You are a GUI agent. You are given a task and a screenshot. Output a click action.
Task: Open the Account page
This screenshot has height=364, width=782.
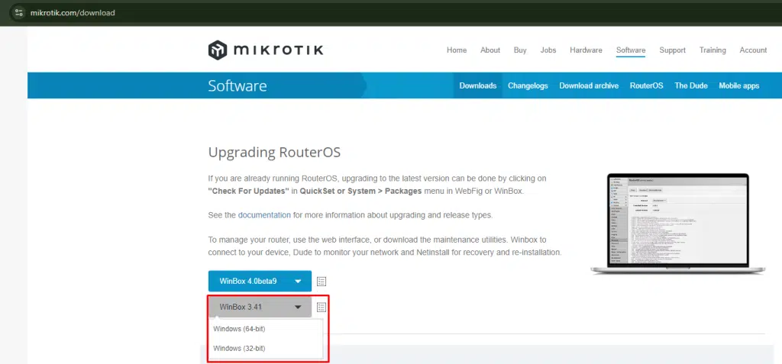(753, 50)
